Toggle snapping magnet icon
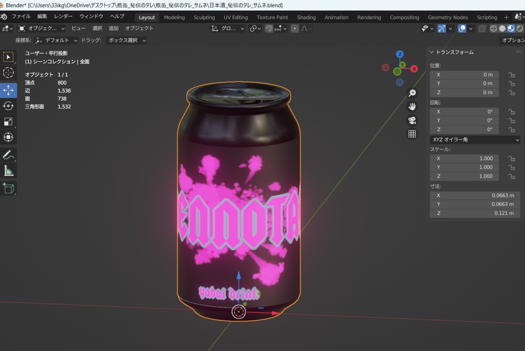The width and height of the screenshot is (525, 351). click(x=269, y=29)
